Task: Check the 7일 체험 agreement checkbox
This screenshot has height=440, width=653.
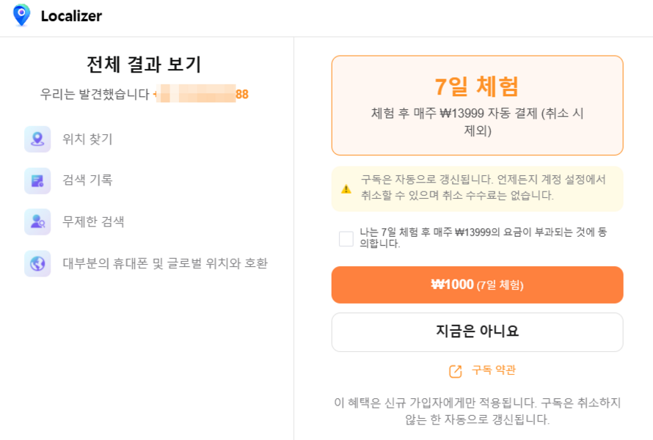Action: coord(346,239)
